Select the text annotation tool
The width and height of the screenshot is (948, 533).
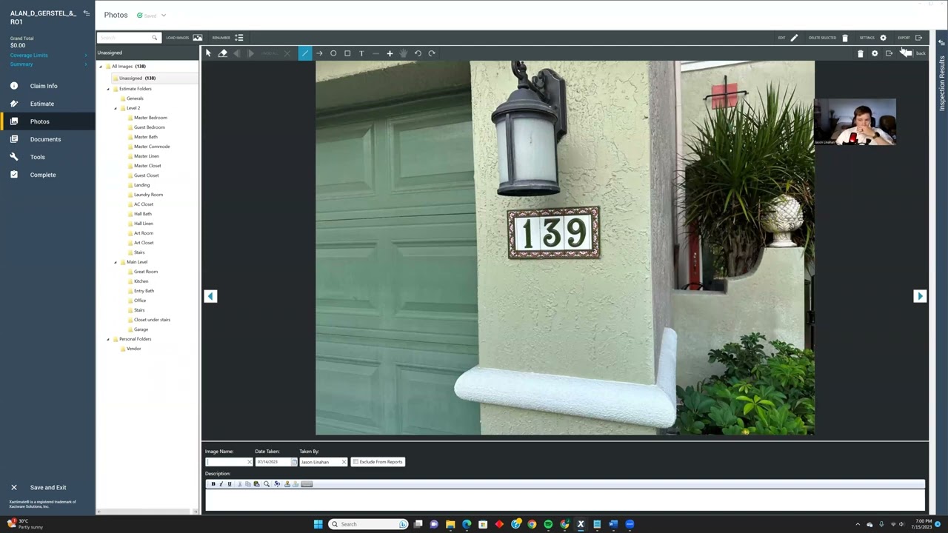click(361, 53)
